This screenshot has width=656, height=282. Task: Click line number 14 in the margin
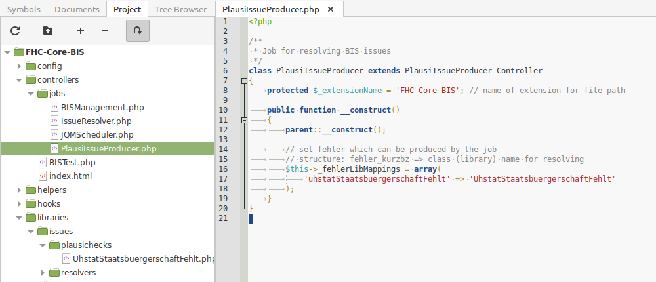(x=224, y=150)
